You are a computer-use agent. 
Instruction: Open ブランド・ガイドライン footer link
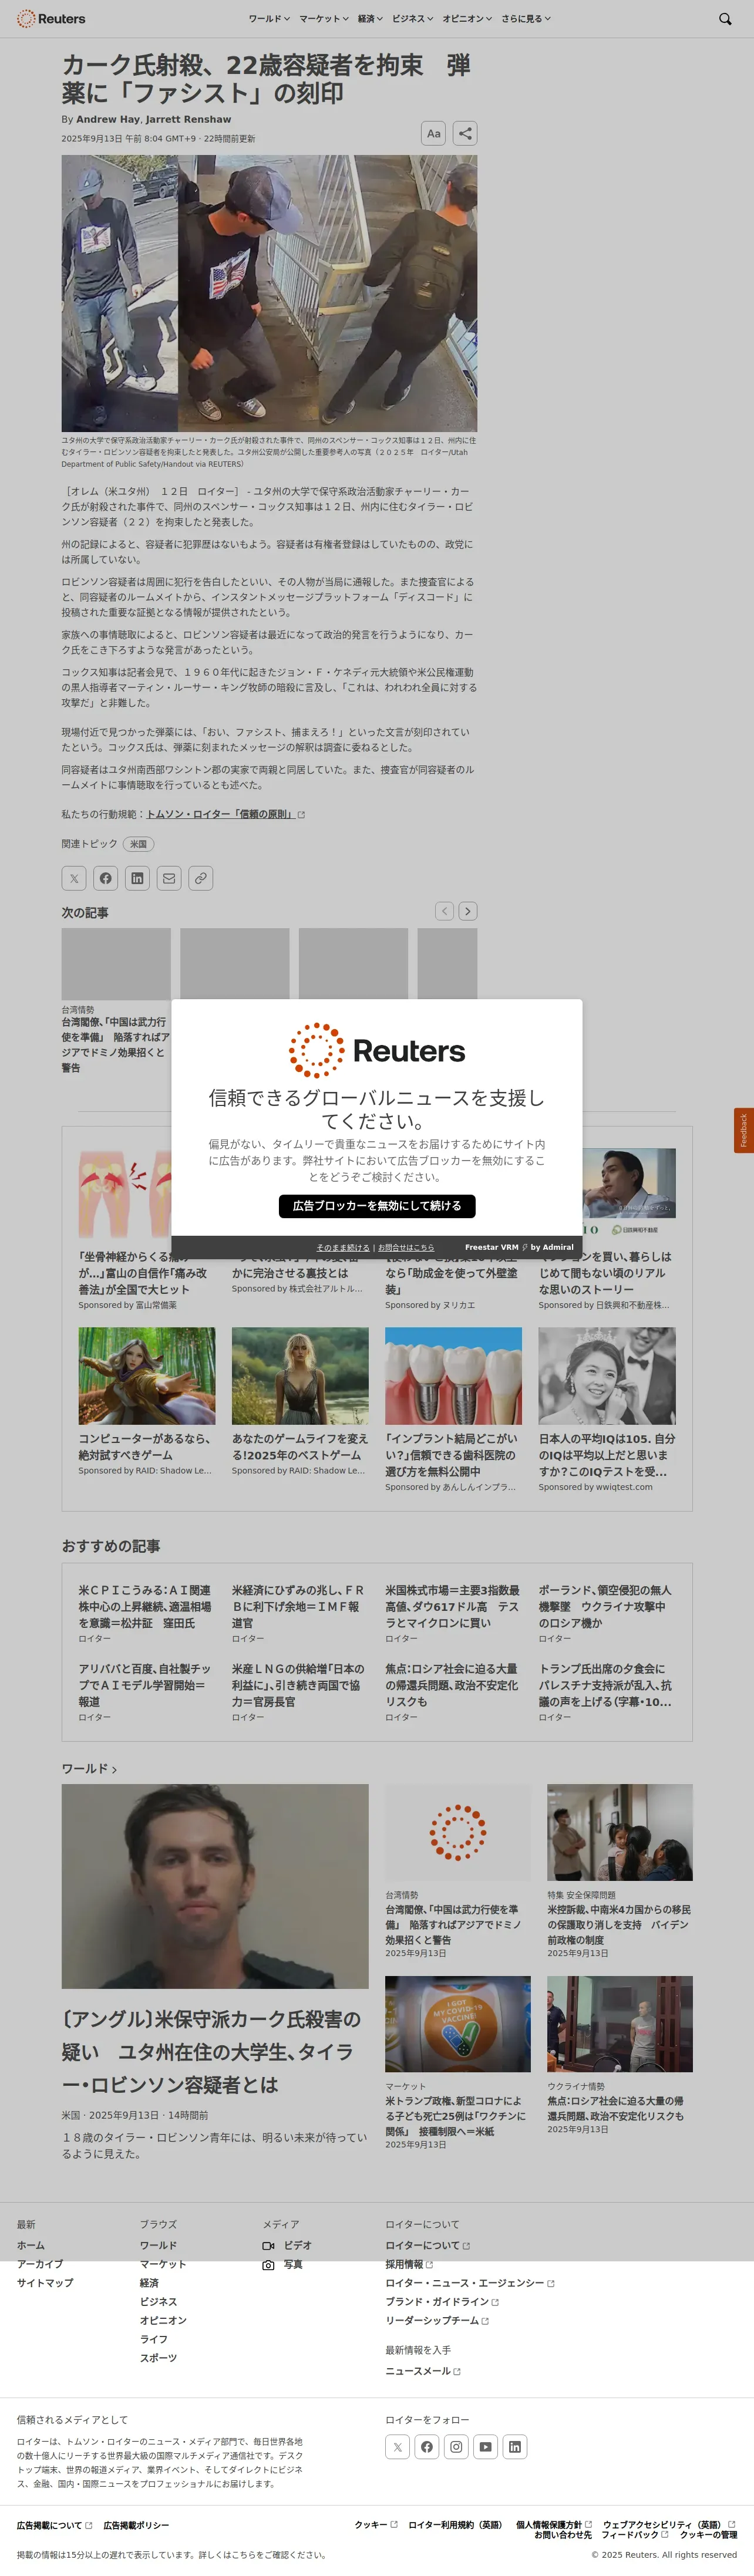(x=442, y=2302)
